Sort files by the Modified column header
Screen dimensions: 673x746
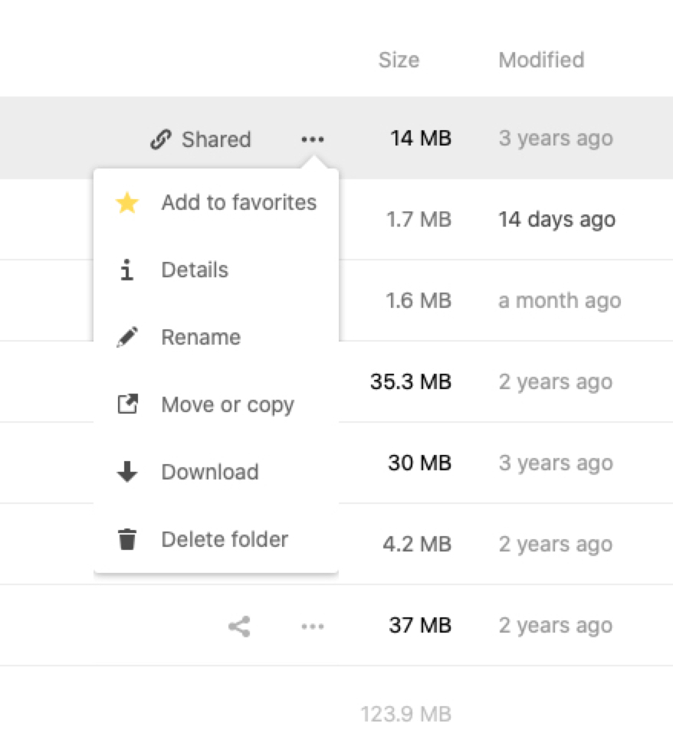click(x=541, y=60)
